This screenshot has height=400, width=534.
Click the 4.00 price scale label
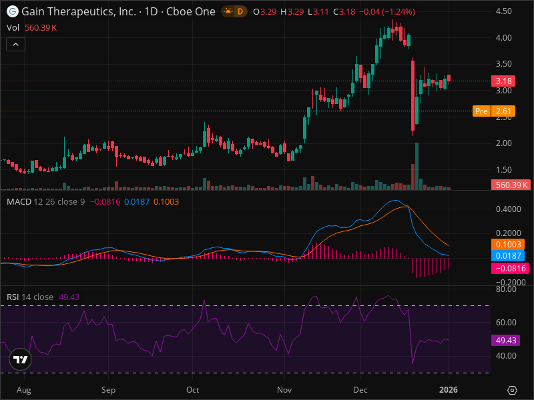(x=504, y=38)
